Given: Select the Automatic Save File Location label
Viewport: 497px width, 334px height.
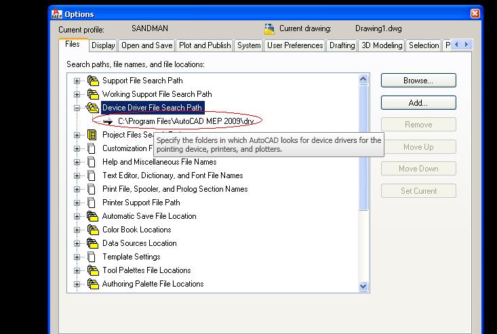Looking at the screenshot, I should coord(149,216).
